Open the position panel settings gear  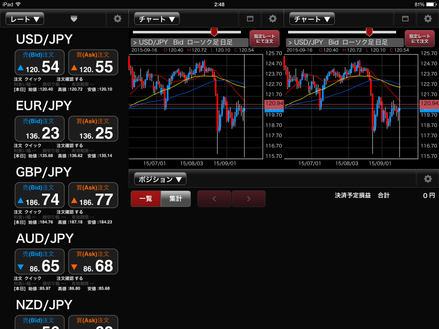point(428,179)
